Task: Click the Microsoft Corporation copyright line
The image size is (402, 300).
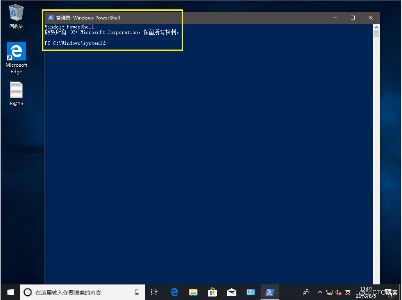Action: pyautogui.click(x=112, y=32)
